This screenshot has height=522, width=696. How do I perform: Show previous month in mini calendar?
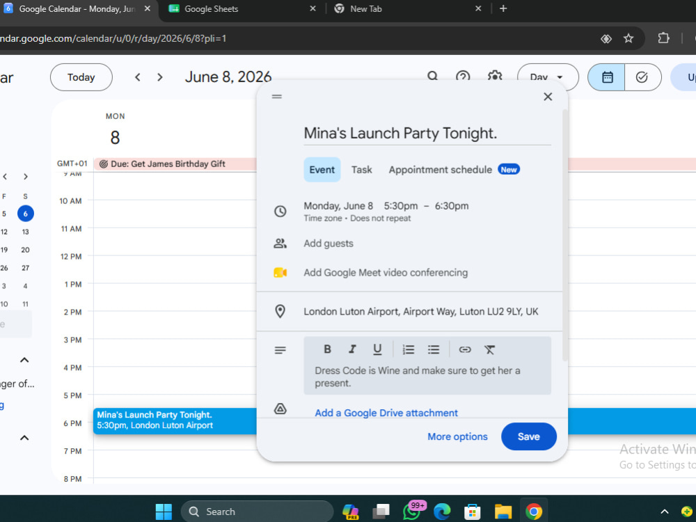click(5, 177)
